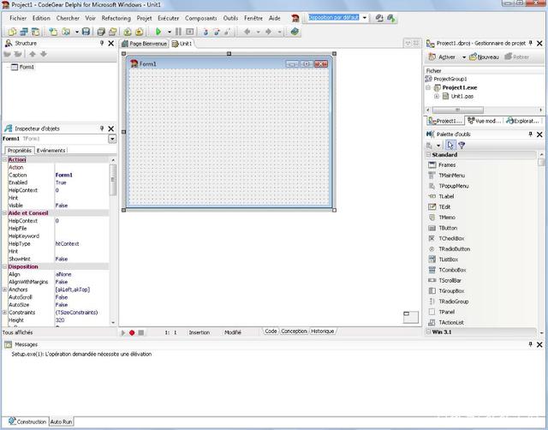This screenshot has height=430, width=548.
Task: Click the form position preview thumbnail in the designer corner
Action: 411,317
